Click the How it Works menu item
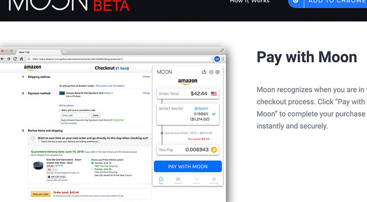The height and width of the screenshot is (202, 367). (x=250, y=2)
